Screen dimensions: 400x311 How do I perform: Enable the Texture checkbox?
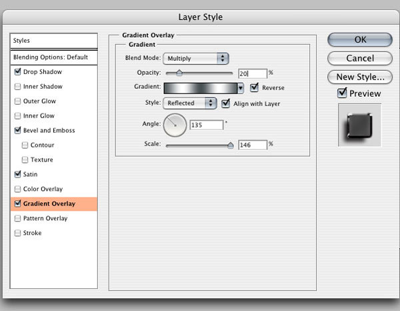click(25, 160)
